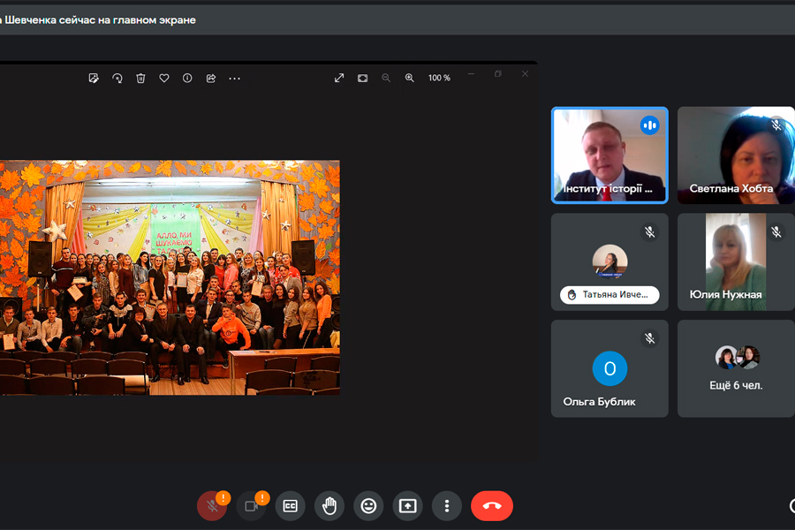
Task: Select the Інститут історії participant tile
Action: [609, 155]
